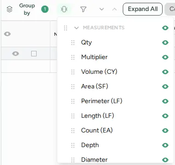Hide the Area (SF) column
175x165 pixels.
tap(165, 87)
